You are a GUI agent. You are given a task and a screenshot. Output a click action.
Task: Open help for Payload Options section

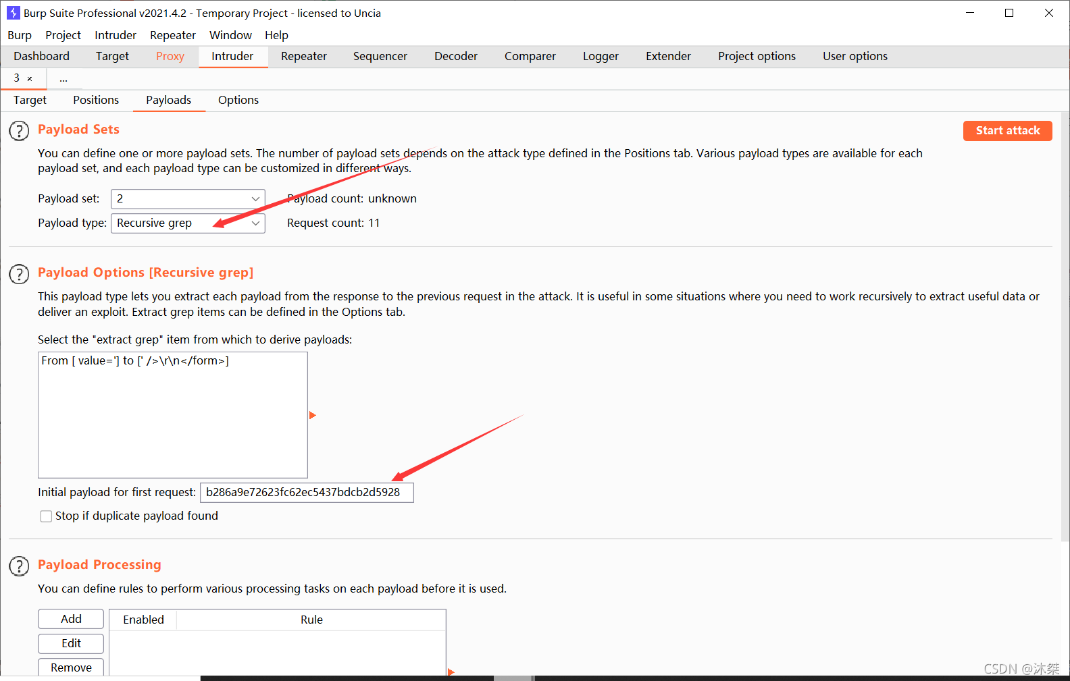pos(19,274)
